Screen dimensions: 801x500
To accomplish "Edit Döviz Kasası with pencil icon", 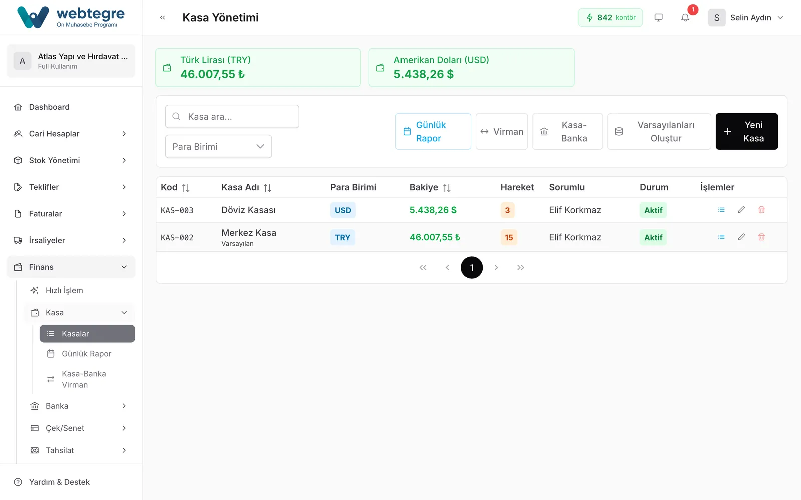I will [x=741, y=210].
